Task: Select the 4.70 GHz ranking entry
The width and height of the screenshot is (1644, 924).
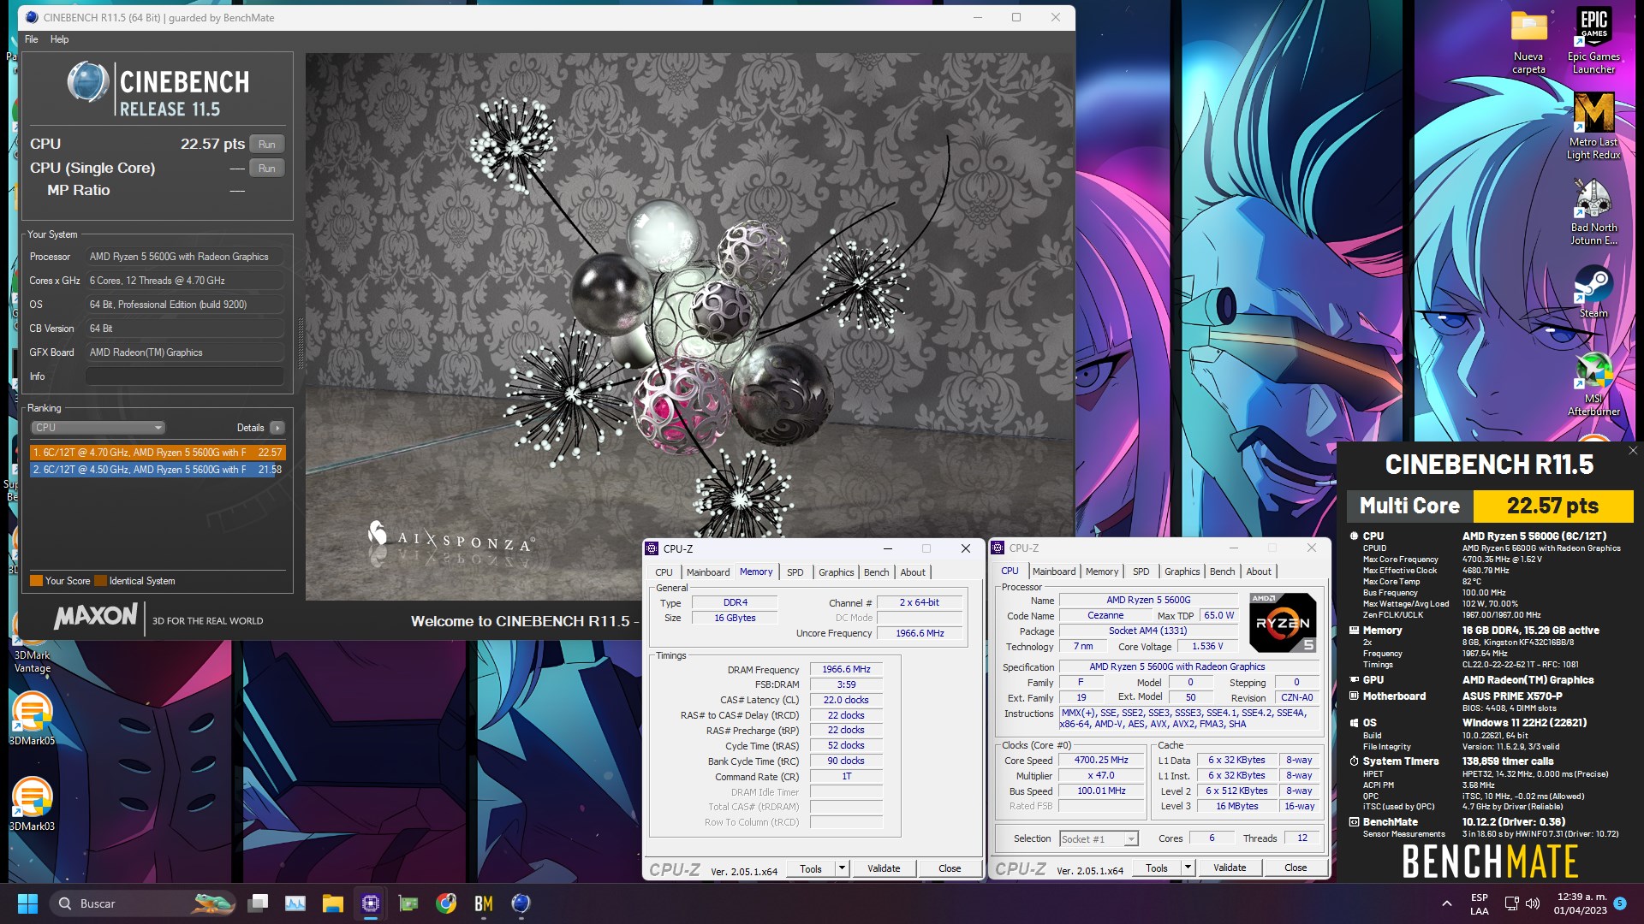Action: 158,453
